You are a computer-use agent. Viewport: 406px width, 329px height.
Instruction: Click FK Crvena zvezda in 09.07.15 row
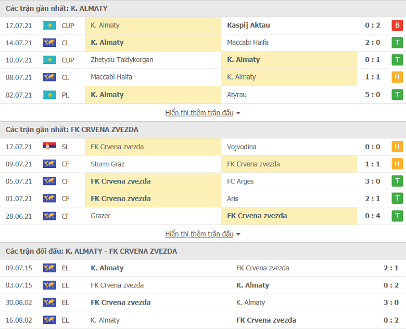click(x=262, y=268)
